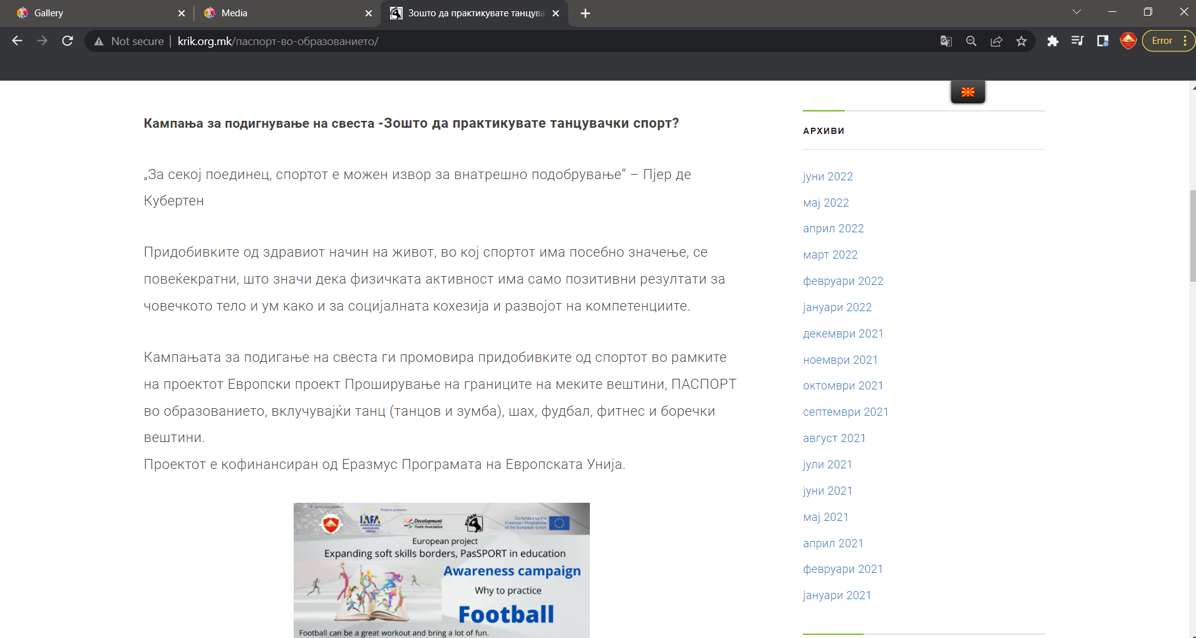Open the април 2022 archive

click(833, 229)
